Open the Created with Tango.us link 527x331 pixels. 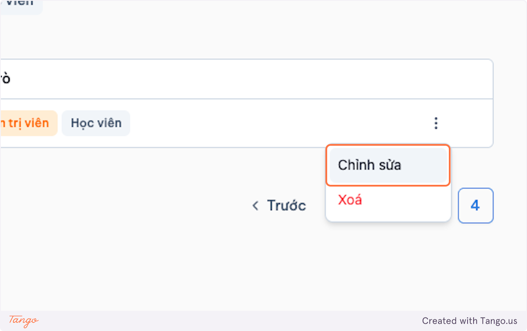pyautogui.click(x=469, y=321)
